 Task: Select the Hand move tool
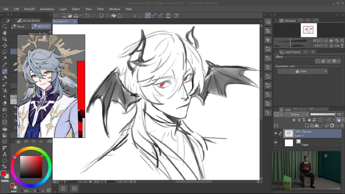5,33
